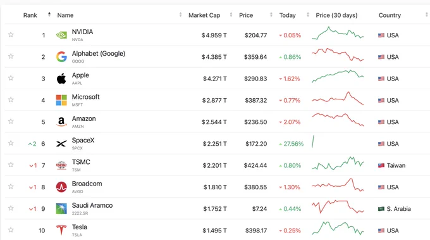Click the SpaceX logo icon

pos(61,144)
